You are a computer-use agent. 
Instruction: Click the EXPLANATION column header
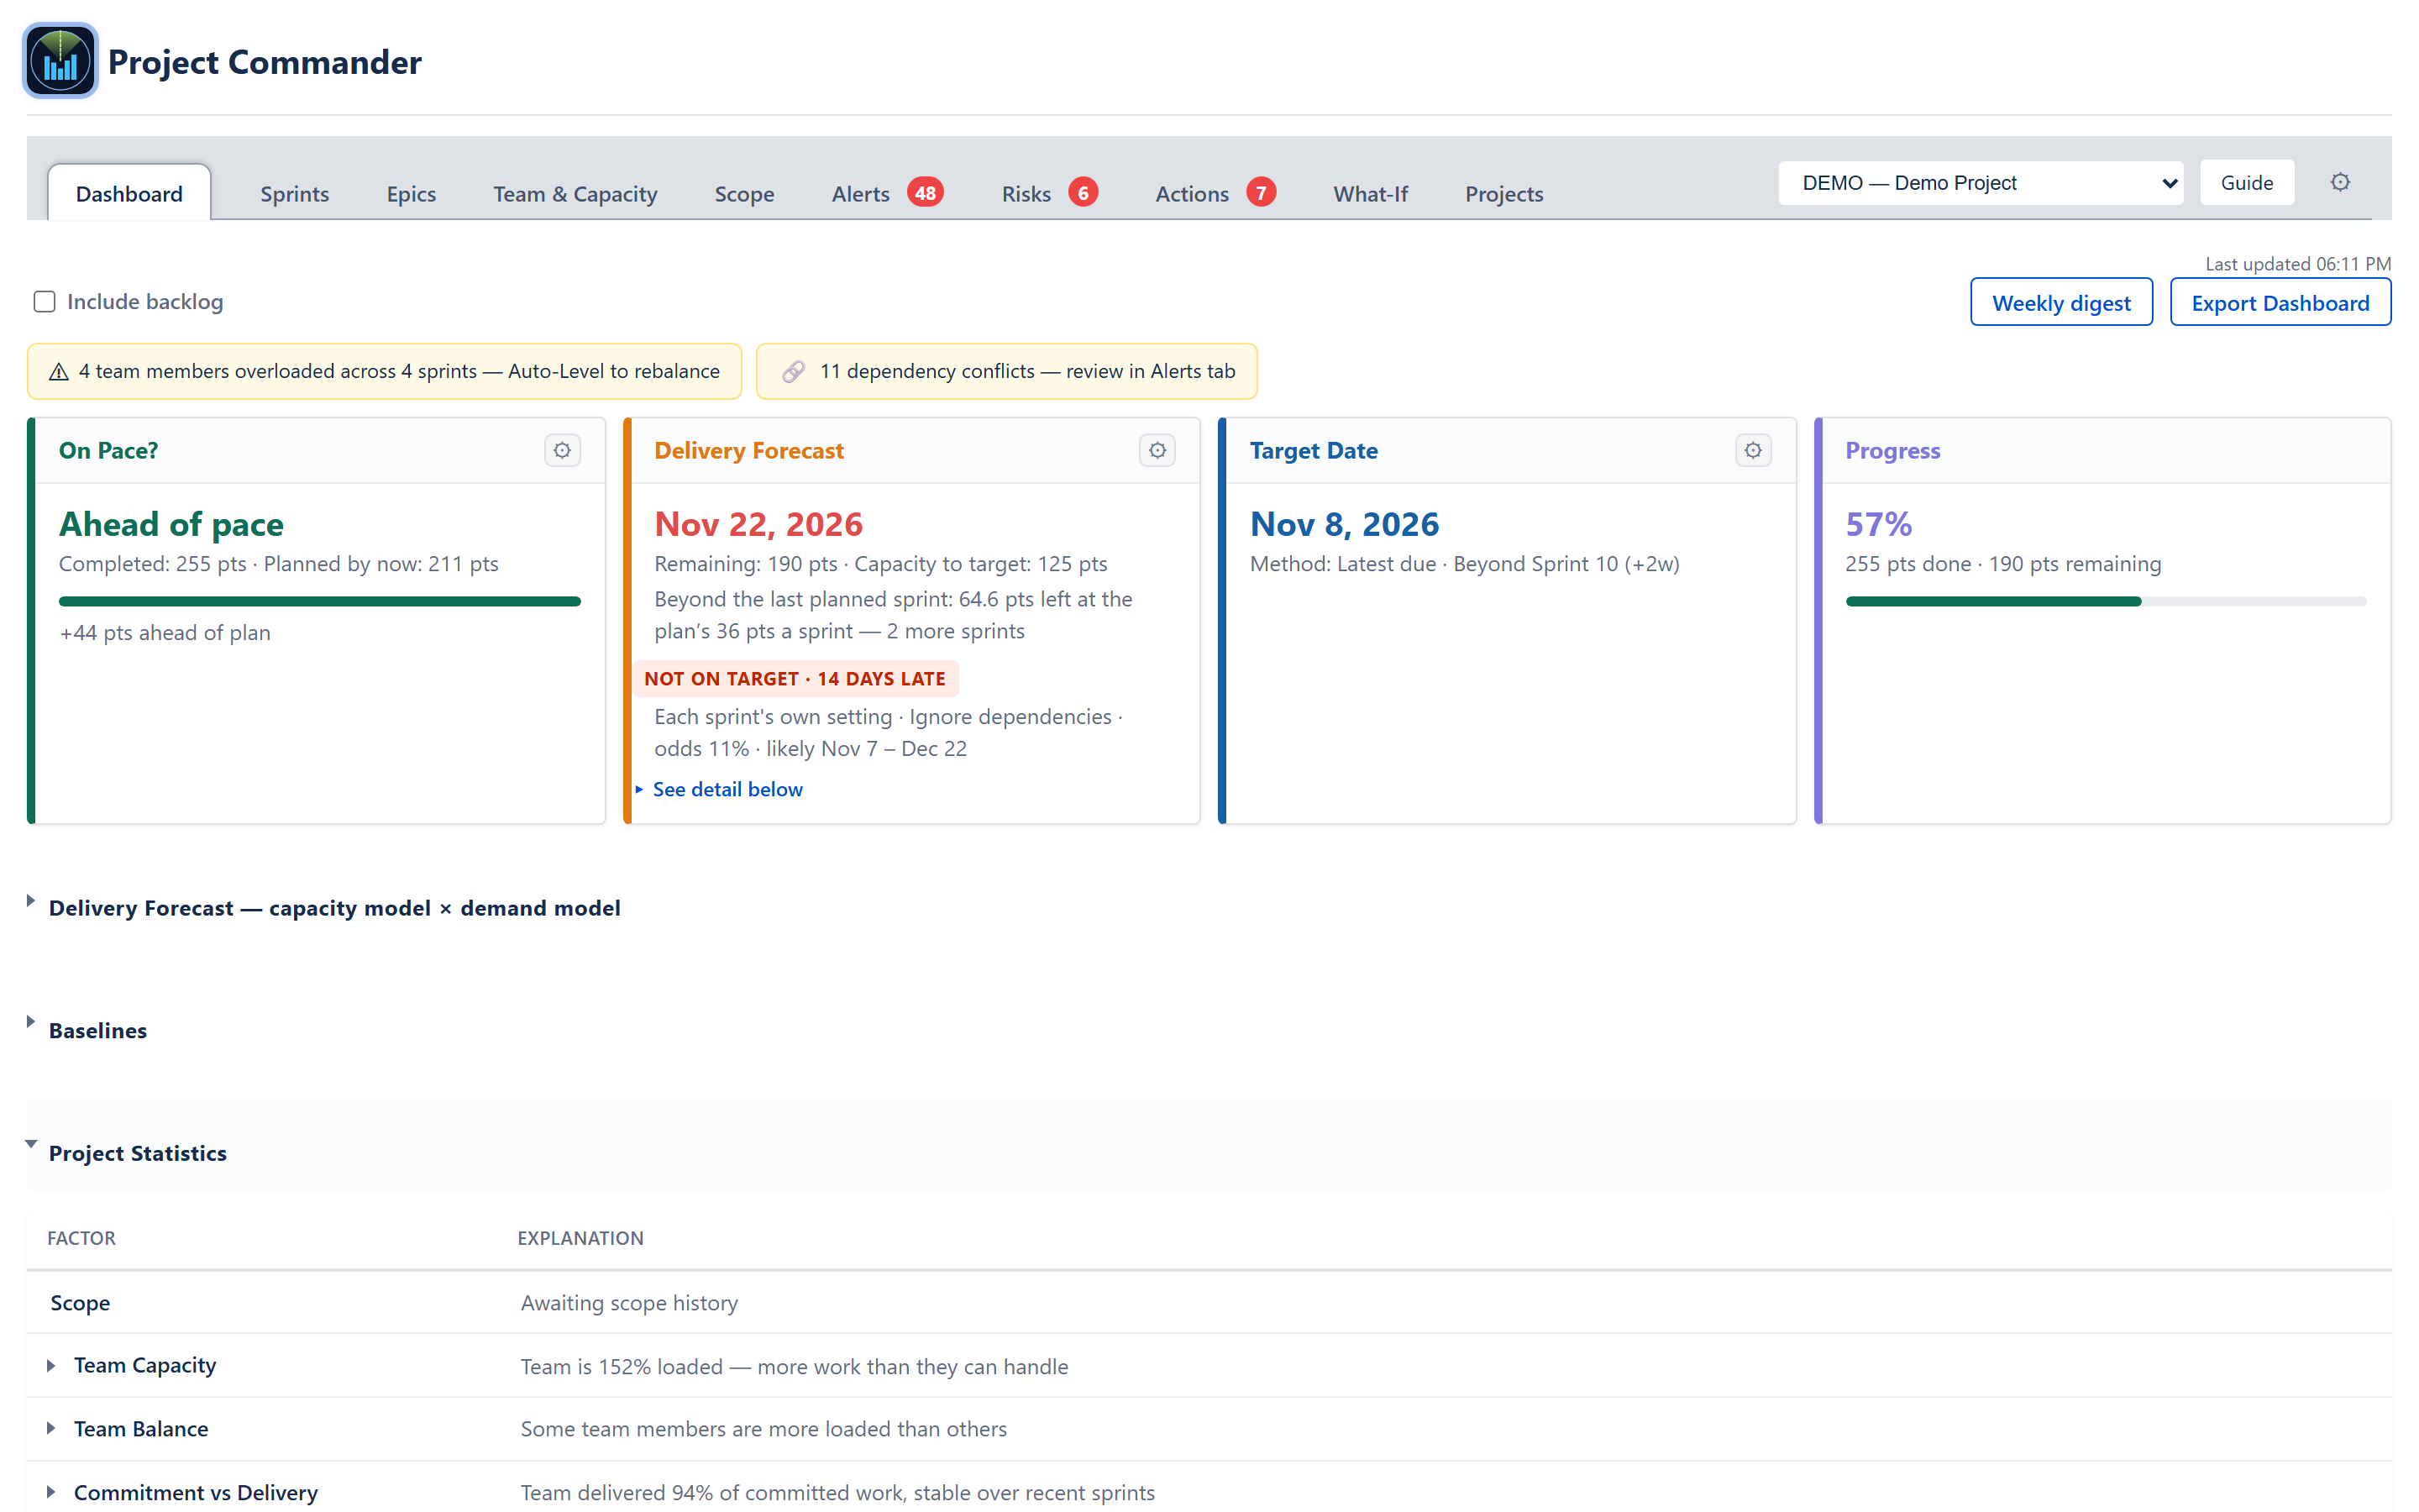pyautogui.click(x=580, y=1238)
